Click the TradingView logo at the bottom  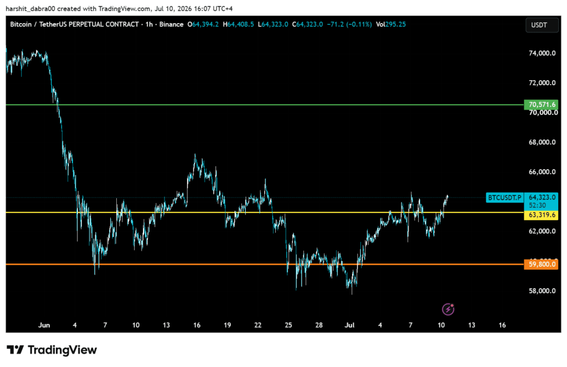[x=51, y=350]
